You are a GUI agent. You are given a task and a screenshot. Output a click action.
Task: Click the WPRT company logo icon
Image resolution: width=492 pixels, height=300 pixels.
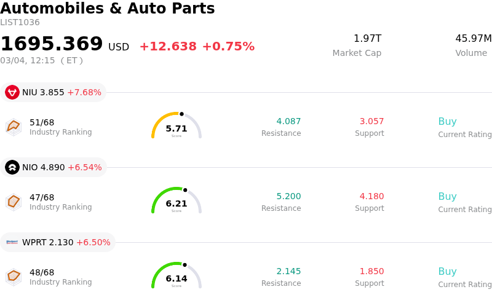pyautogui.click(x=12, y=242)
